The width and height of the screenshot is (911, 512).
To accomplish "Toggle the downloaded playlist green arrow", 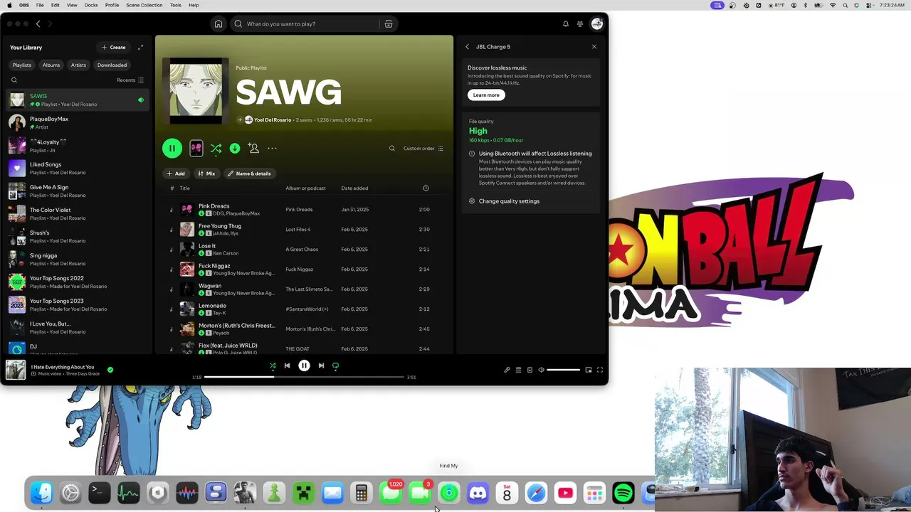I will pyautogui.click(x=235, y=148).
